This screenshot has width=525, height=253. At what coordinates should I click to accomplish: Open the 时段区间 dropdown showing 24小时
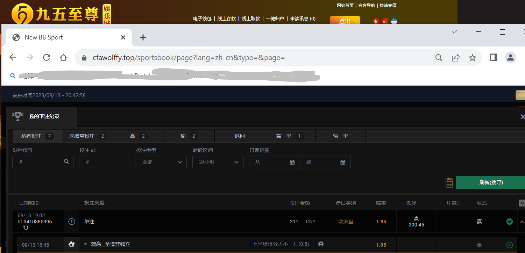click(218, 162)
